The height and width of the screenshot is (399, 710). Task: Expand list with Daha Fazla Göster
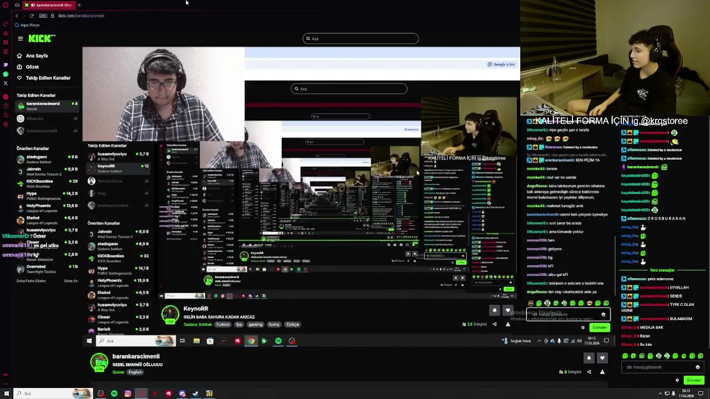(x=31, y=281)
